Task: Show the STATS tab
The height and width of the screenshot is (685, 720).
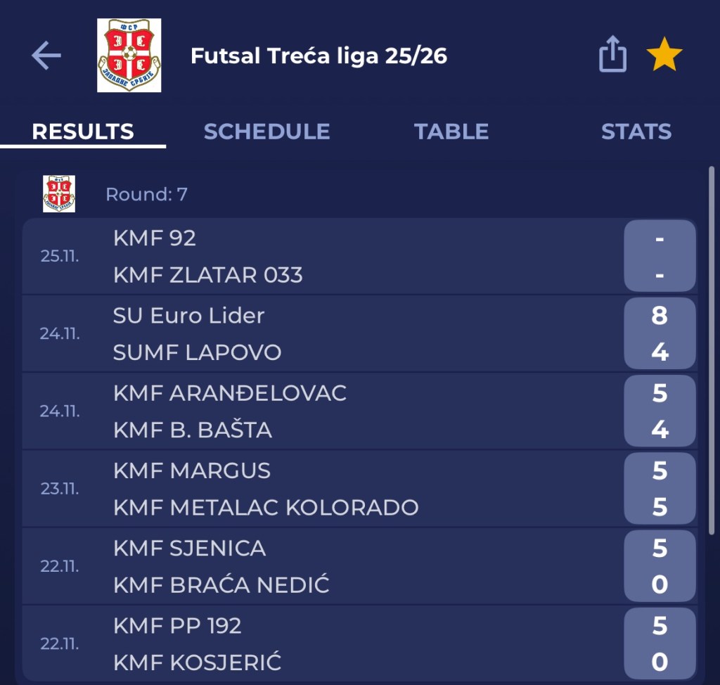Action: pyautogui.click(x=636, y=132)
